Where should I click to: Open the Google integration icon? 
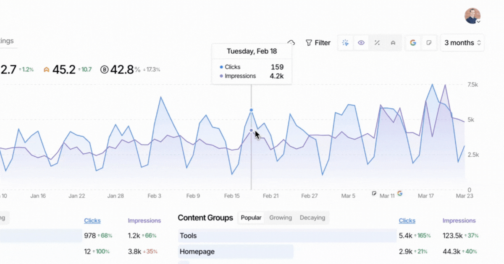413,42
